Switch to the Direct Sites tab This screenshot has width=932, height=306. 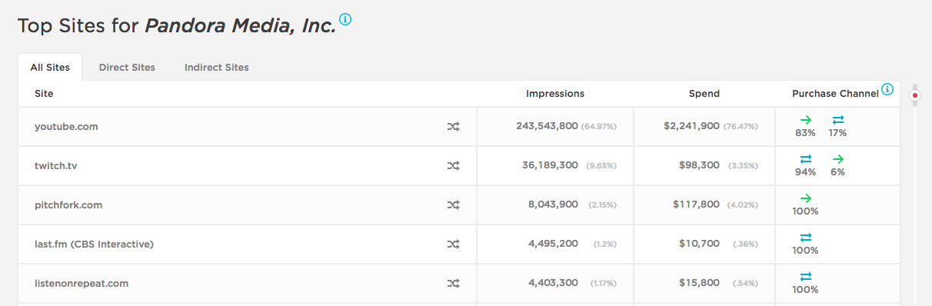pyautogui.click(x=127, y=68)
